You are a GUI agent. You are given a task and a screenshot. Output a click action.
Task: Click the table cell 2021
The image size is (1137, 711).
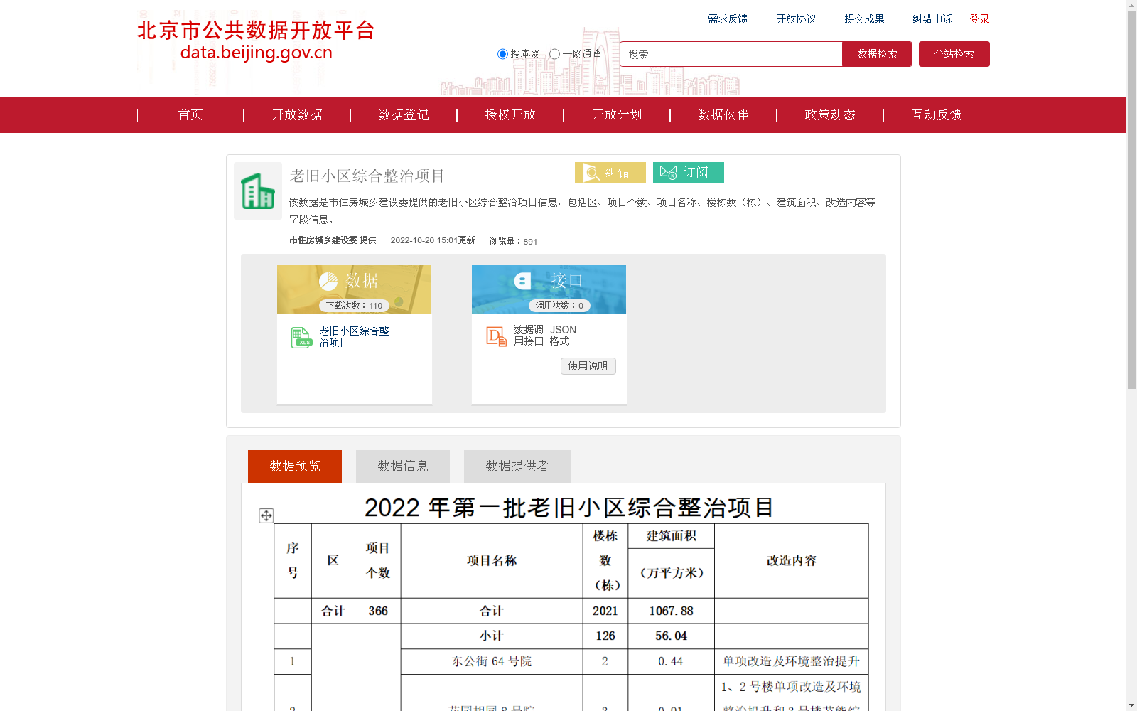tap(605, 611)
